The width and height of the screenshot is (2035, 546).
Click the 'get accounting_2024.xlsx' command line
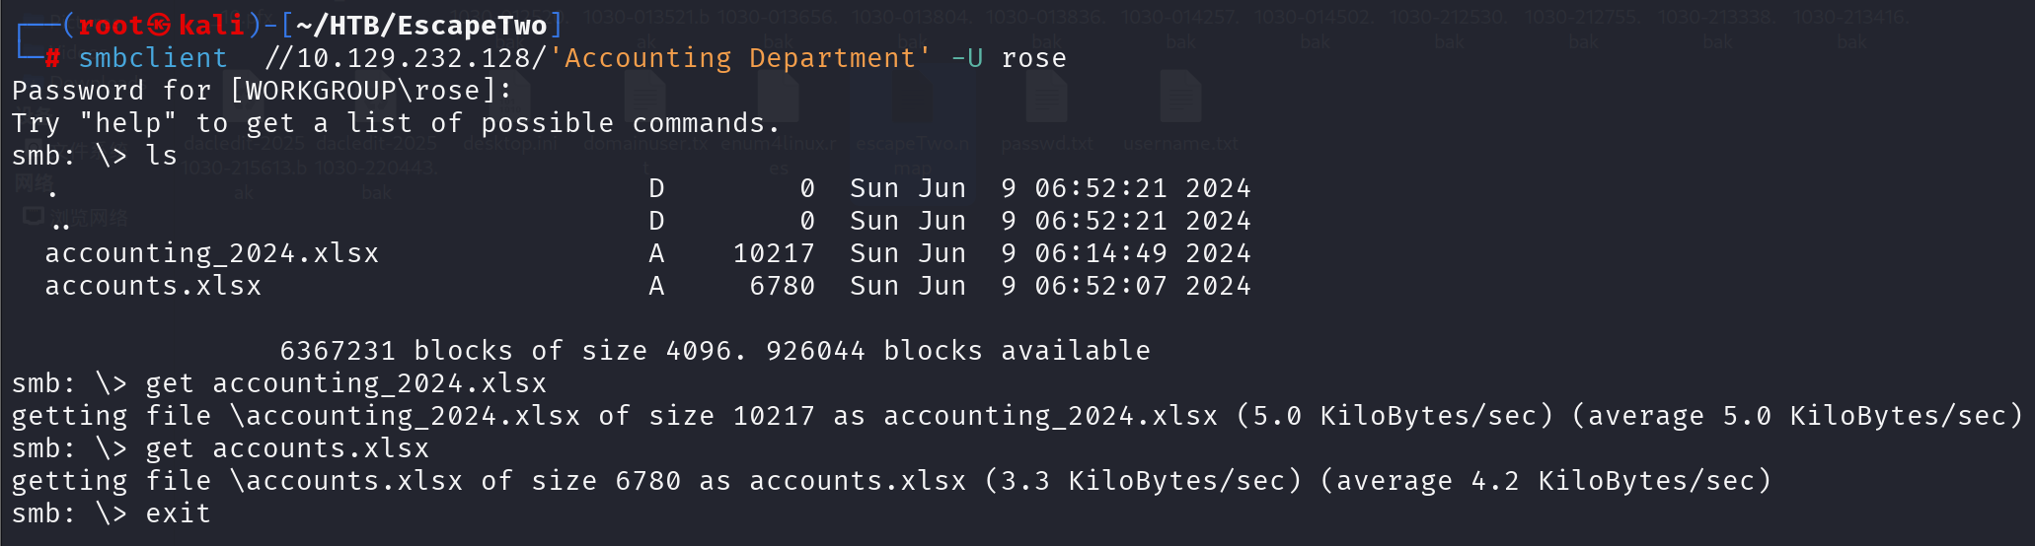(x=345, y=383)
